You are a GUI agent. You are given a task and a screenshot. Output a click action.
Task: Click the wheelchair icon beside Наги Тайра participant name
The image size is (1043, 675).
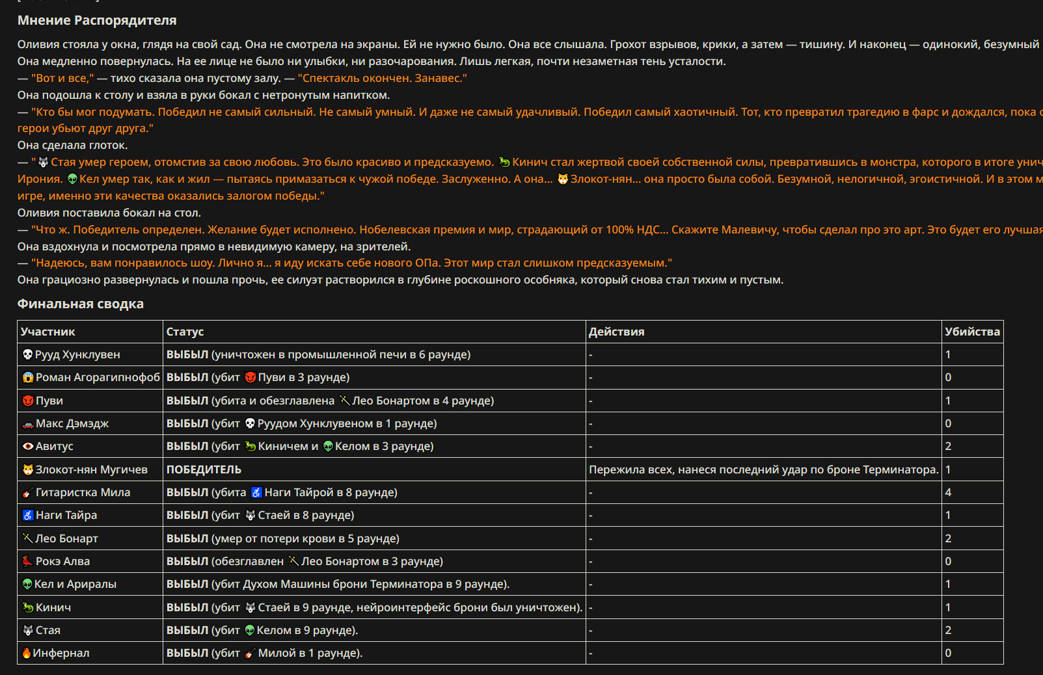tap(28, 515)
